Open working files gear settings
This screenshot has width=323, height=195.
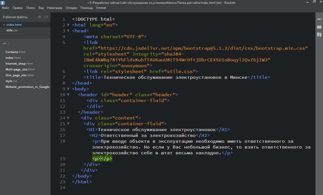tap(39, 17)
